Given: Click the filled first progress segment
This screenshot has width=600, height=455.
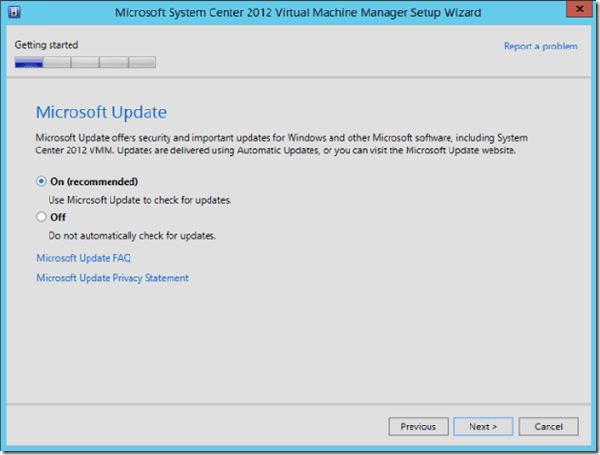Looking at the screenshot, I should point(29,63).
